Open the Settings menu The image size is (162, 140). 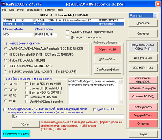tap(50, 10)
